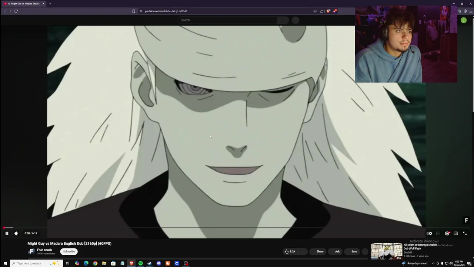Like the video with 8.2K thumbs up
Screen dimensions: 474x267
pos(290,251)
